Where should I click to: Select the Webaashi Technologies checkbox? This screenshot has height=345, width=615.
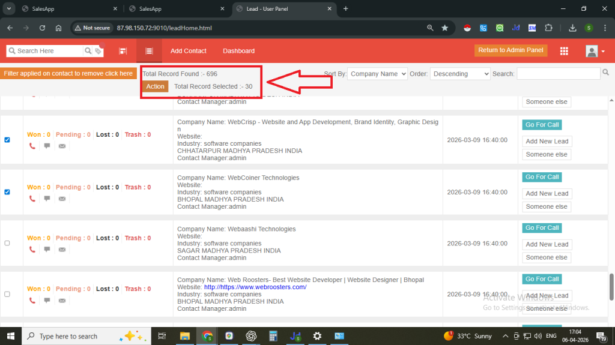pos(7,243)
